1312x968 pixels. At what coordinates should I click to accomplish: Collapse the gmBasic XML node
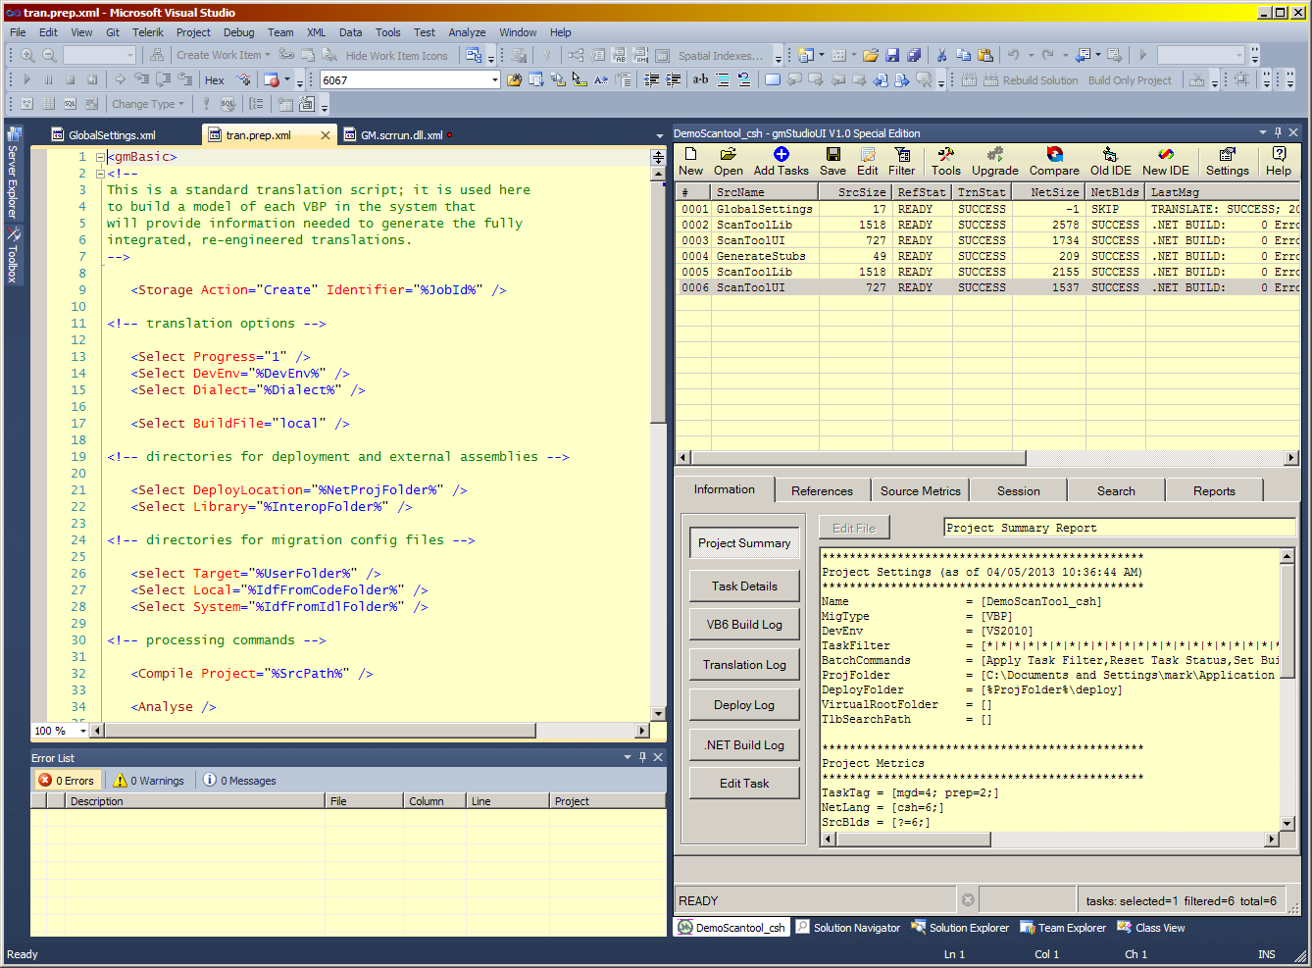(x=100, y=157)
